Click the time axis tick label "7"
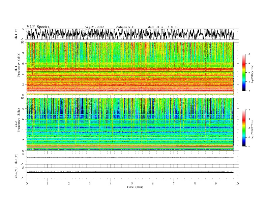267x206 pixels. coord(174,183)
